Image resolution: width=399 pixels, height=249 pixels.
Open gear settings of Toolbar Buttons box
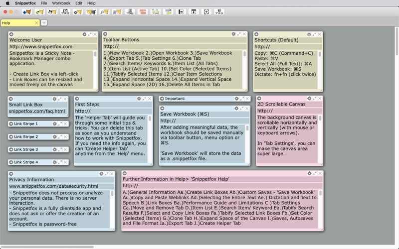coord(233,34)
